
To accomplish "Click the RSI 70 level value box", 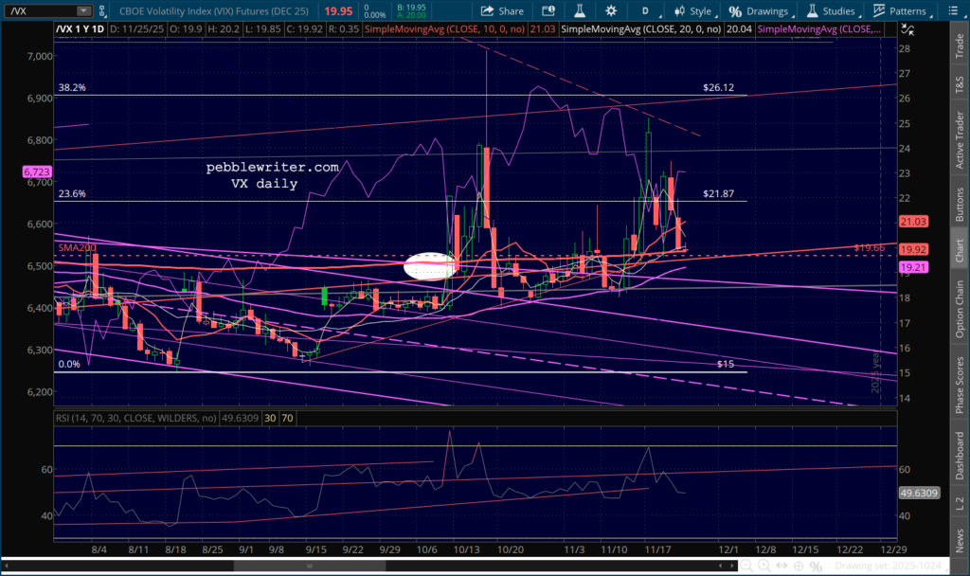I will [x=287, y=418].
